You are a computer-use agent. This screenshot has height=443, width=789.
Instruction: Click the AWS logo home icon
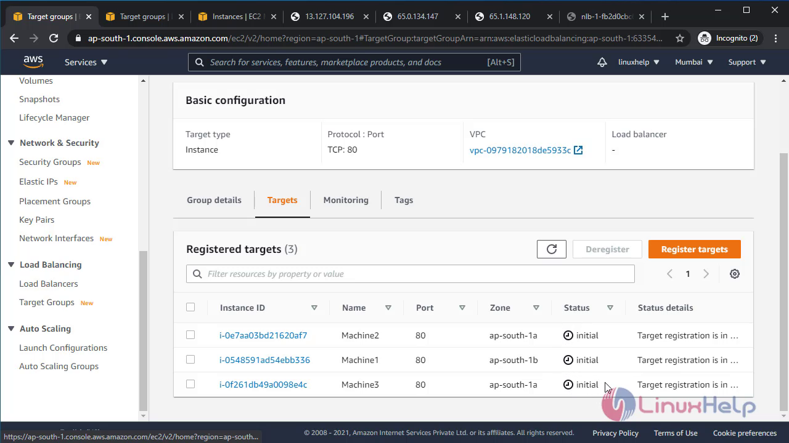tap(33, 62)
